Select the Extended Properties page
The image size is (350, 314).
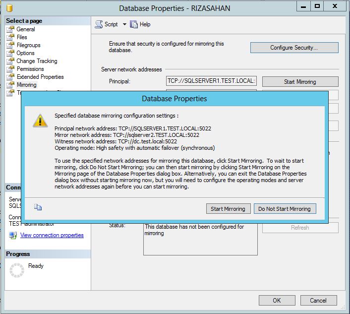[40, 77]
